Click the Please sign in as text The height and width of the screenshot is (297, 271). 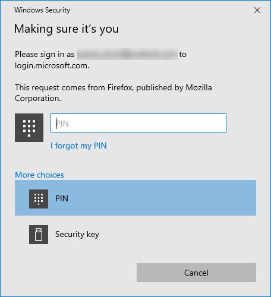(45, 54)
